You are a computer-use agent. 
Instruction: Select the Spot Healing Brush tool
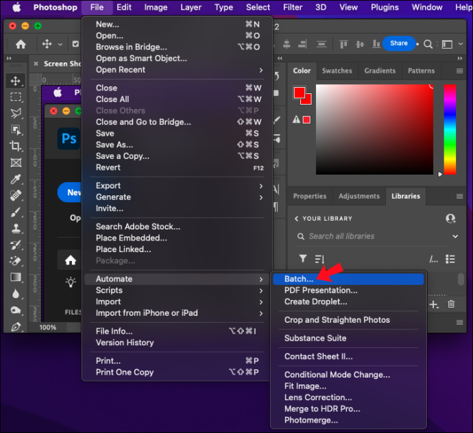tap(16, 195)
